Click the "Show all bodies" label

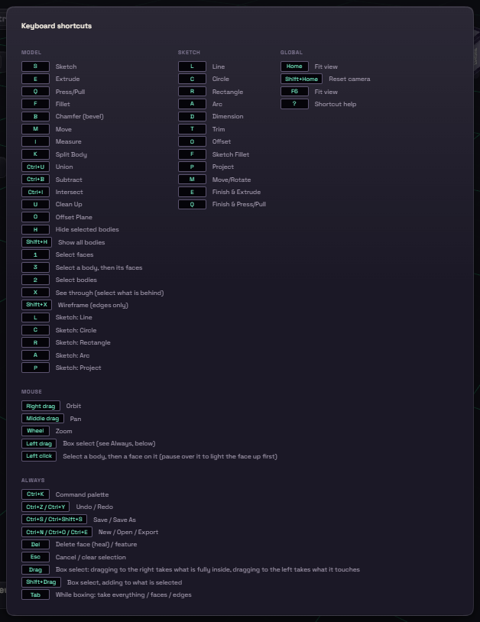click(82, 242)
